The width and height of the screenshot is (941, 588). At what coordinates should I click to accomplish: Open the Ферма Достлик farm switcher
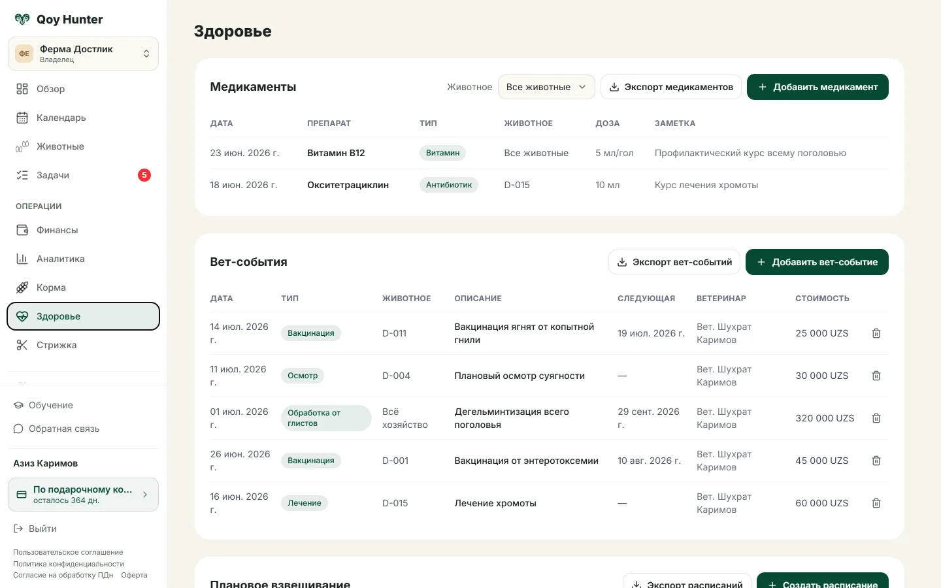pyautogui.click(x=83, y=54)
